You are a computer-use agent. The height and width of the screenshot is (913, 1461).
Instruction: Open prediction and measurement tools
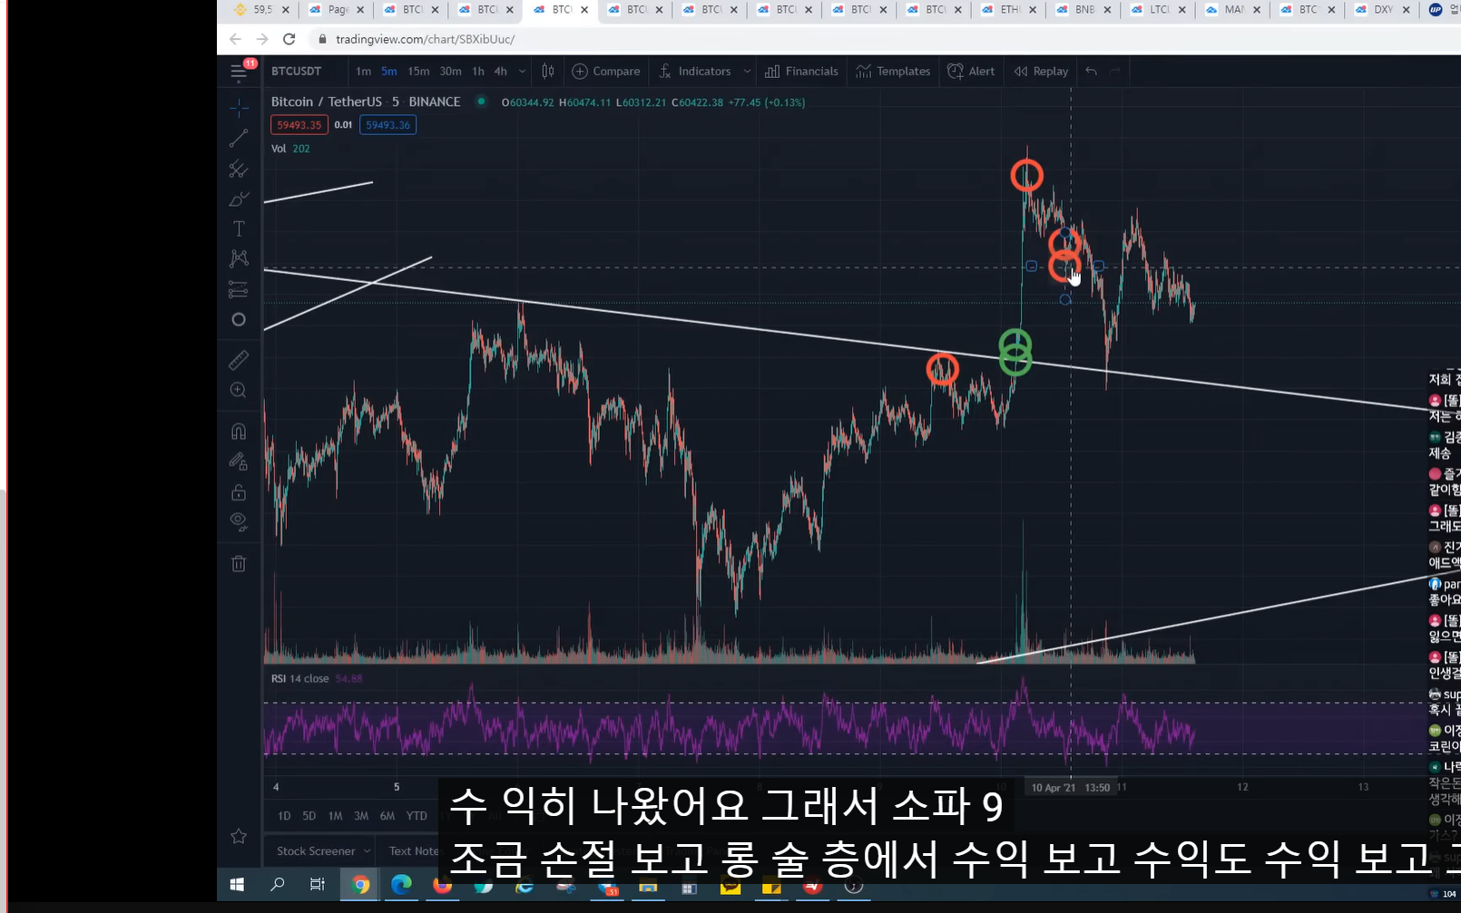pyautogui.click(x=239, y=289)
